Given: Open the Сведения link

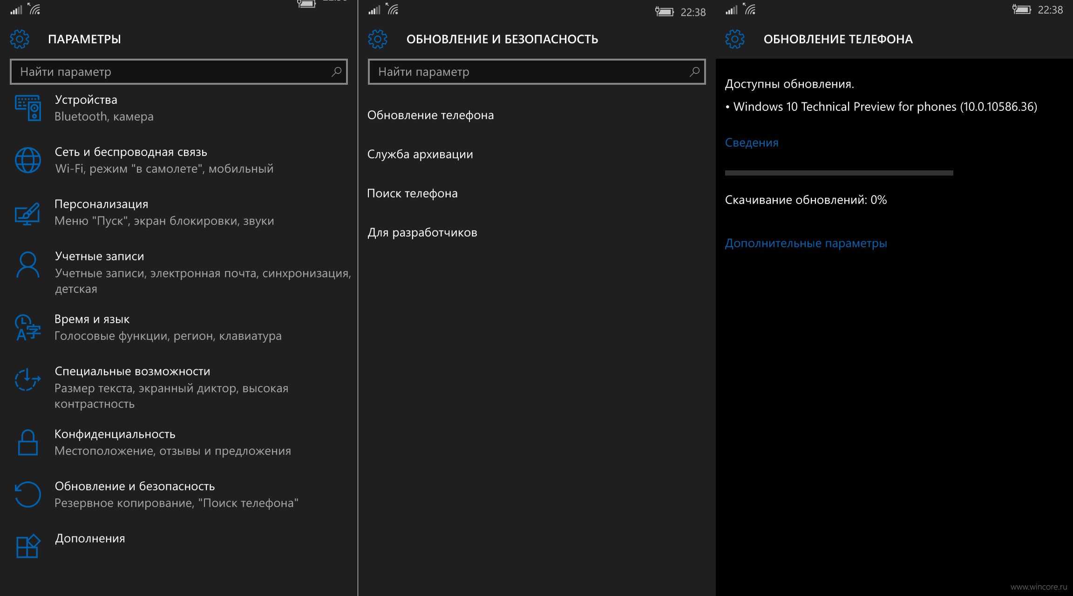Looking at the screenshot, I should pos(752,142).
